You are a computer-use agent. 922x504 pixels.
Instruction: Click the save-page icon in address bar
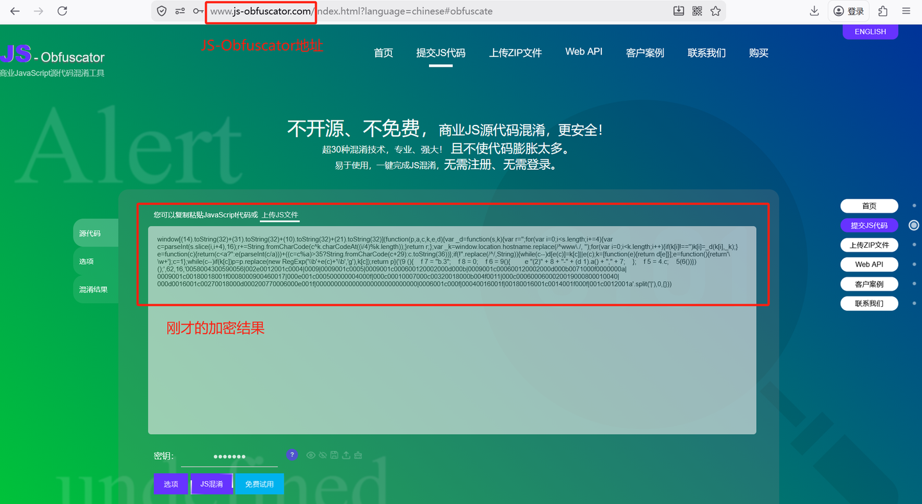pyautogui.click(x=679, y=11)
